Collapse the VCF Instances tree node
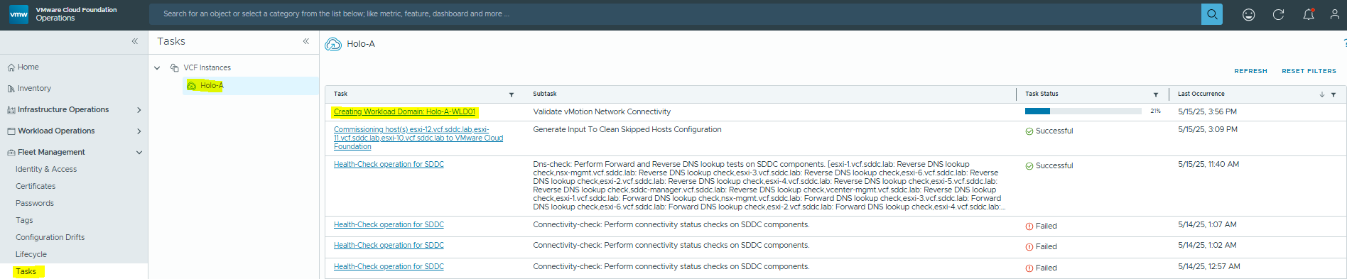Screen dimensions: 1347x279 coord(157,68)
